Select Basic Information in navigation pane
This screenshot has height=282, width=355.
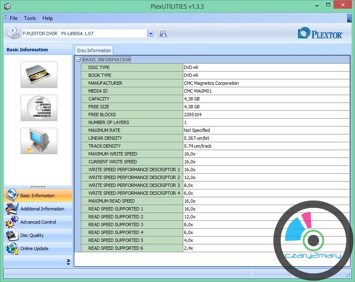click(38, 196)
